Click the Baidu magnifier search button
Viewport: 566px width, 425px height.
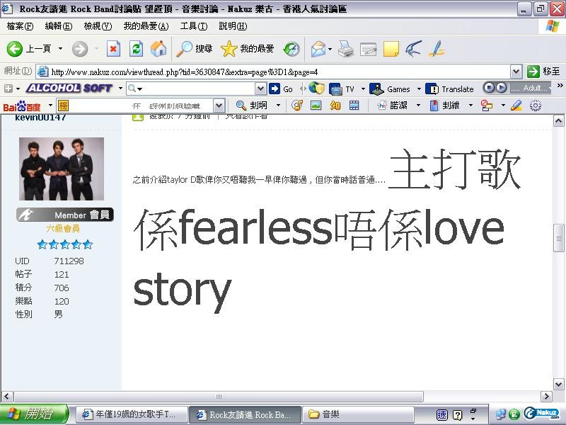pos(251,106)
